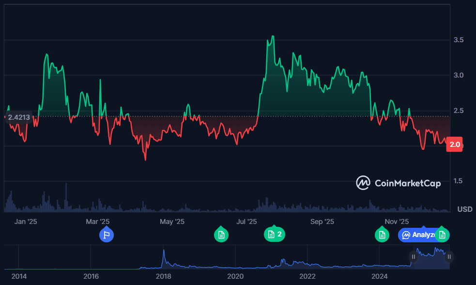Click the left range selector handle on the timeline
476x285 pixels.
coord(413,256)
